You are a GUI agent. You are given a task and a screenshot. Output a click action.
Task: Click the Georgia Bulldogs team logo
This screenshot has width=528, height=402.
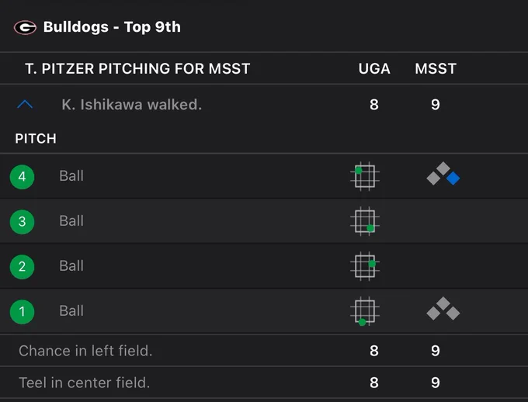pos(25,28)
